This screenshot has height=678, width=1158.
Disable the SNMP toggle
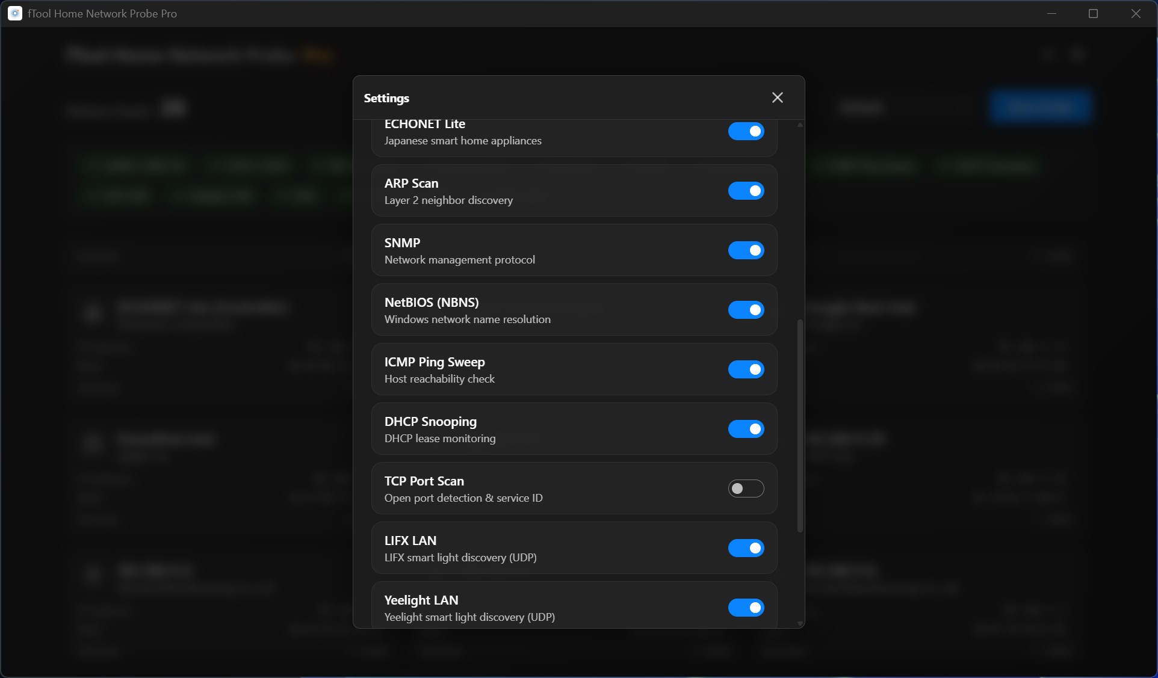pyautogui.click(x=746, y=250)
